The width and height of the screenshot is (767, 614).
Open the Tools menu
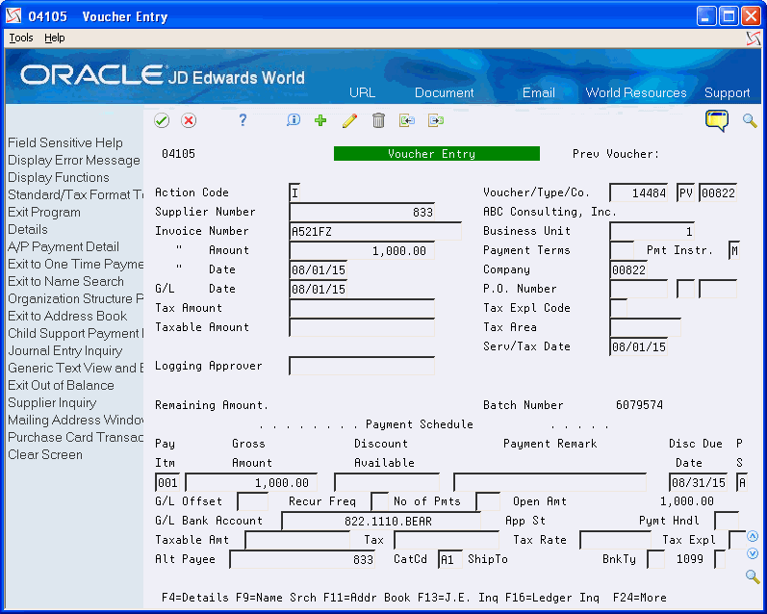(x=21, y=38)
